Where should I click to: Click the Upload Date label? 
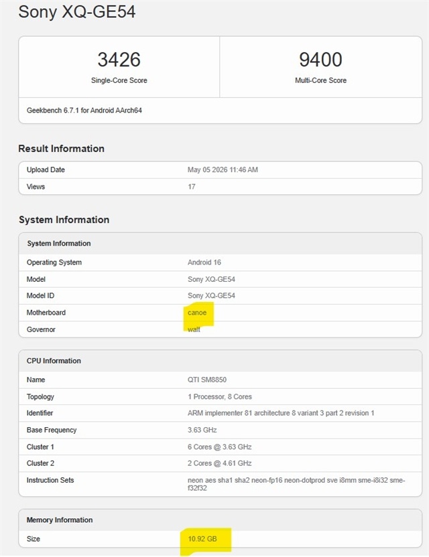[46, 170]
